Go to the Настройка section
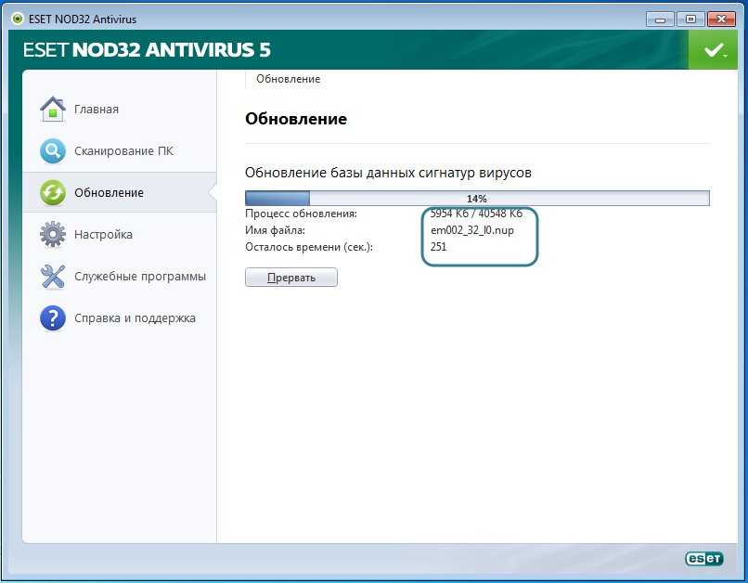The width and height of the screenshot is (748, 583). coord(120,234)
